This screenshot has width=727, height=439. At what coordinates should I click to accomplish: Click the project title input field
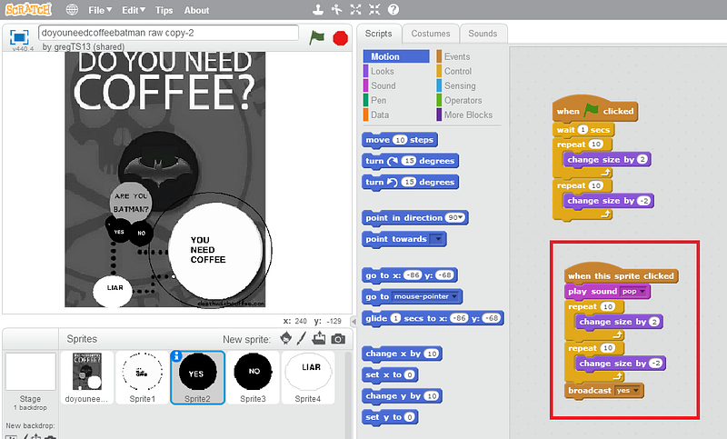pyautogui.click(x=168, y=33)
